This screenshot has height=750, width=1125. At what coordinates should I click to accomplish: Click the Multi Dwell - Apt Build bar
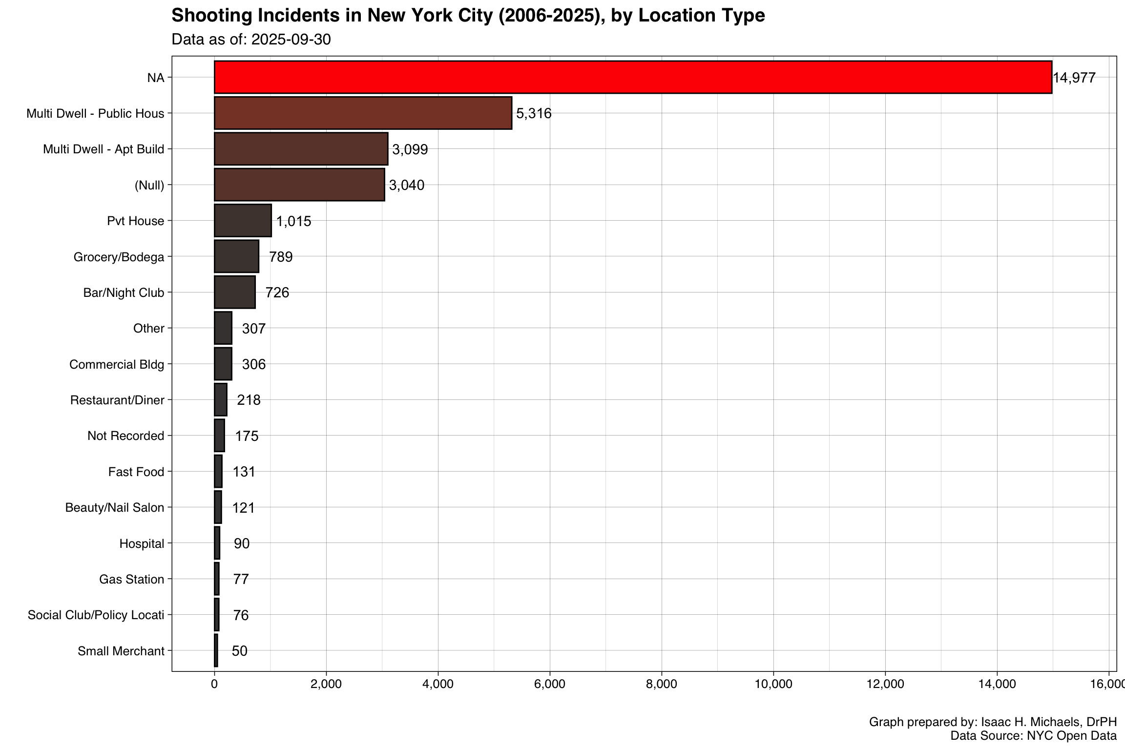click(301, 149)
